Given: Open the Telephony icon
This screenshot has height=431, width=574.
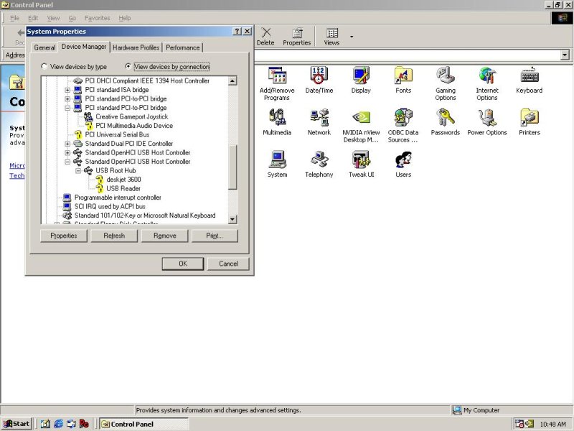Looking at the screenshot, I should pyautogui.click(x=319, y=160).
